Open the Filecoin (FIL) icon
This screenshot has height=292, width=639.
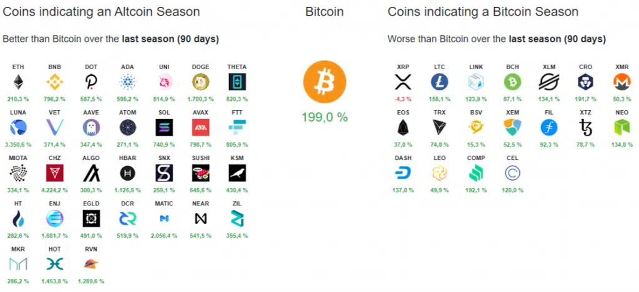point(549,127)
